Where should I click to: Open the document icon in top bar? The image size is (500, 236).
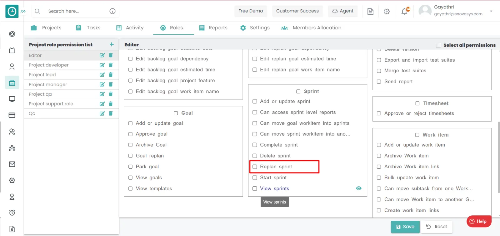tap(370, 12)
